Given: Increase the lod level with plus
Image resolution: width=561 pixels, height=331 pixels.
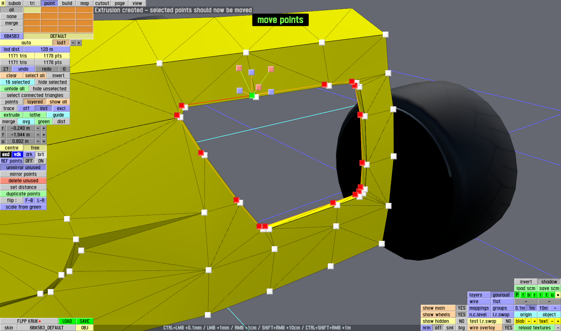Looking at the screenshot, I should (79, 43).
